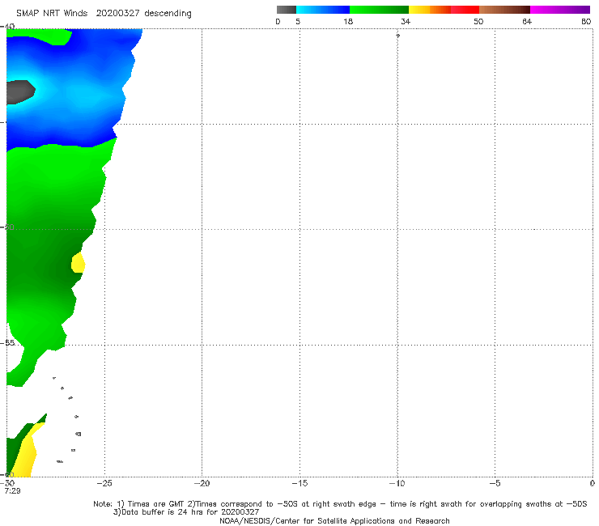Click the magenta-purple segment of the colorbar

pos(560,10)
